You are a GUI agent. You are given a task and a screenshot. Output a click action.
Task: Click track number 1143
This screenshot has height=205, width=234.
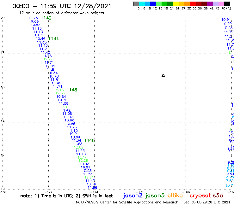coord(46,18)
